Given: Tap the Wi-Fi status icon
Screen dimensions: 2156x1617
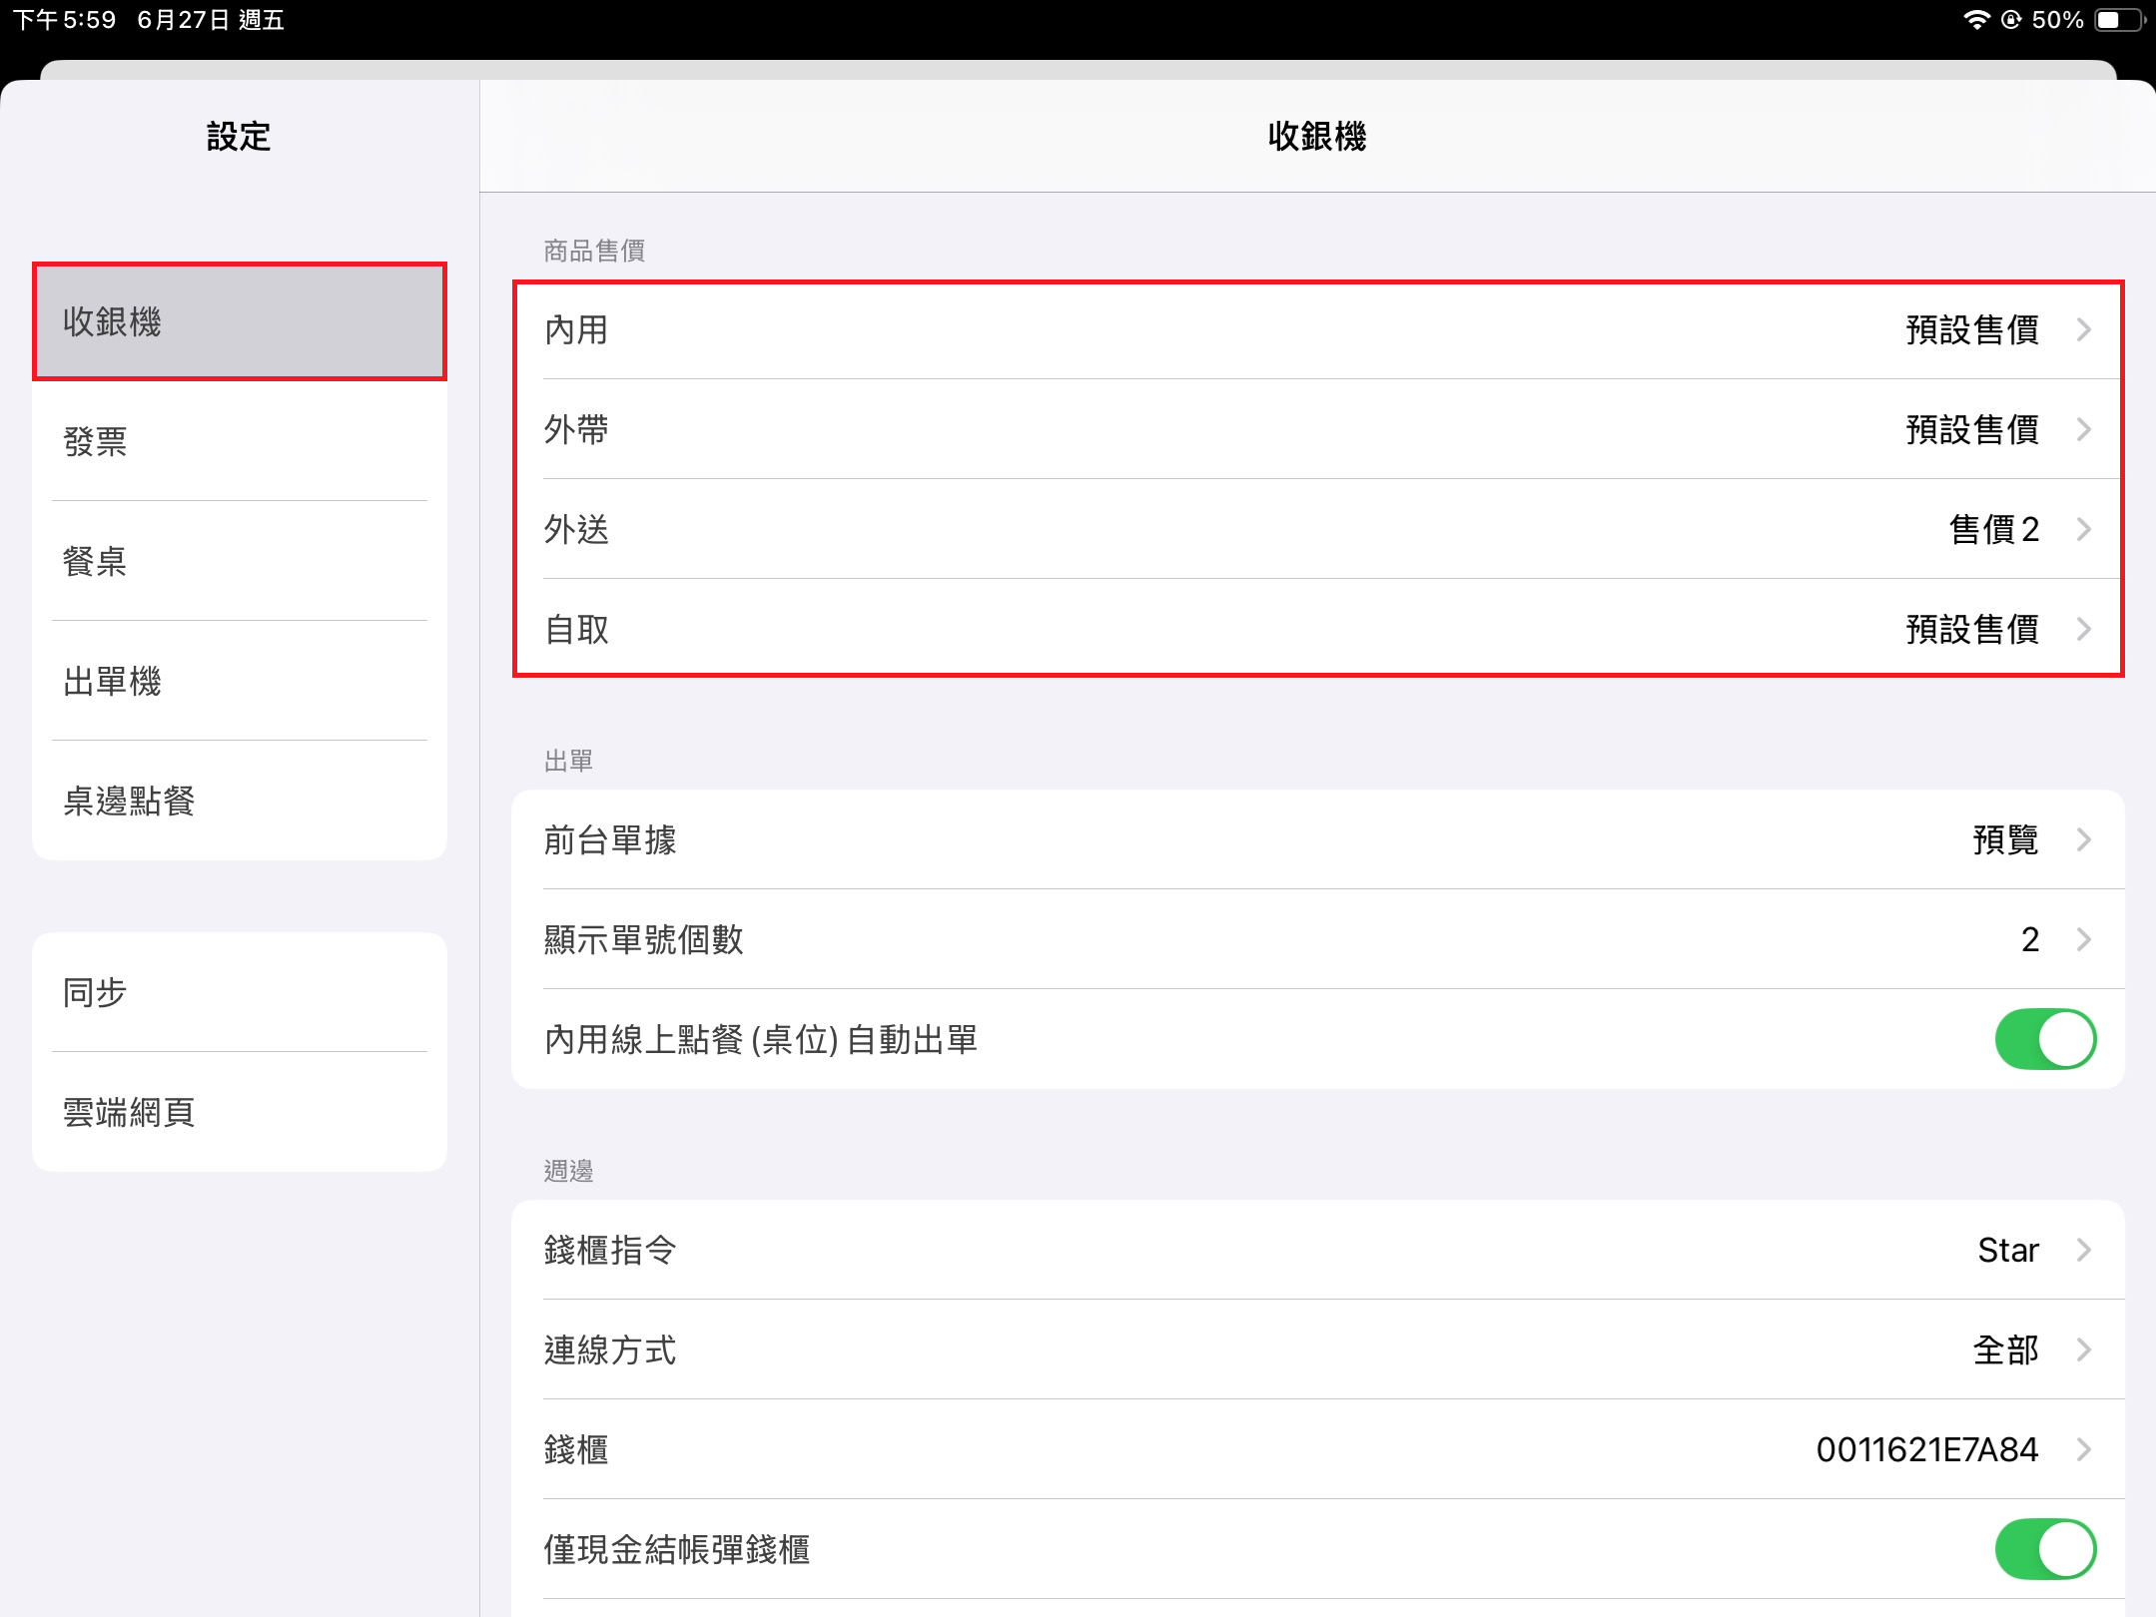Looking at the screenshot, I should click(1976, 20).
